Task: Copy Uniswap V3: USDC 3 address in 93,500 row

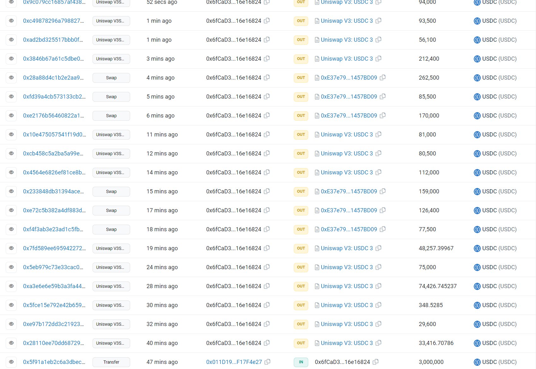Action: [x=379, y=21]
